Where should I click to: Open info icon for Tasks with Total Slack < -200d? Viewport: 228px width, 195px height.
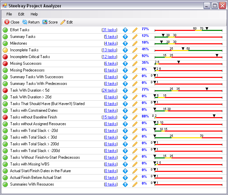125,151
